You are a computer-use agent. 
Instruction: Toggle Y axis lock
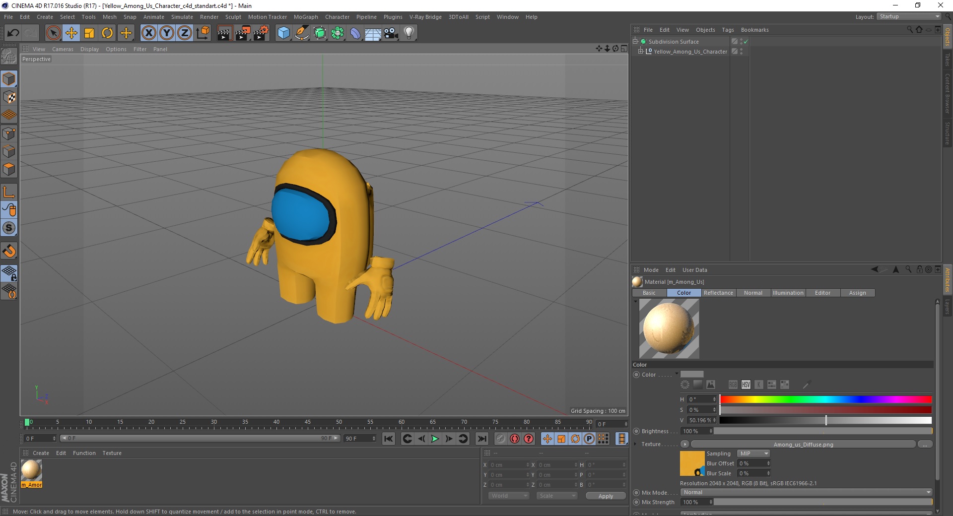point(167,33)
